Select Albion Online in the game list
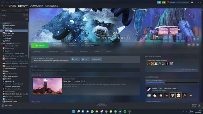Screen dimensions: 203x114 tap(10, 48)
